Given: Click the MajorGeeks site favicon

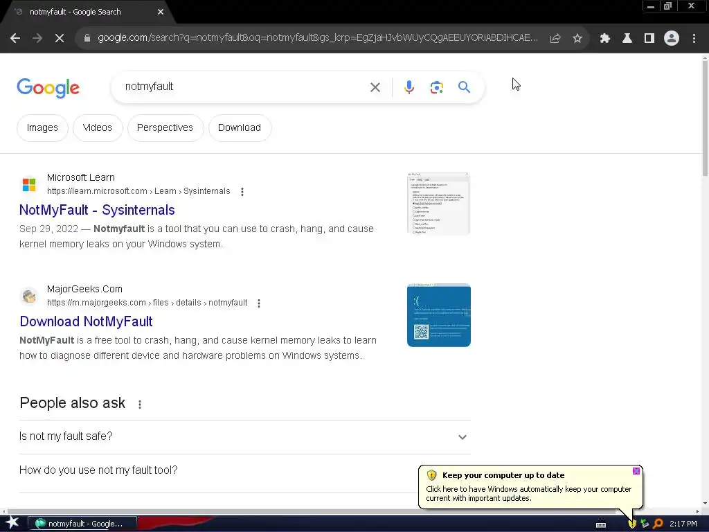Looking at the screenshot, I should point(29,296).
